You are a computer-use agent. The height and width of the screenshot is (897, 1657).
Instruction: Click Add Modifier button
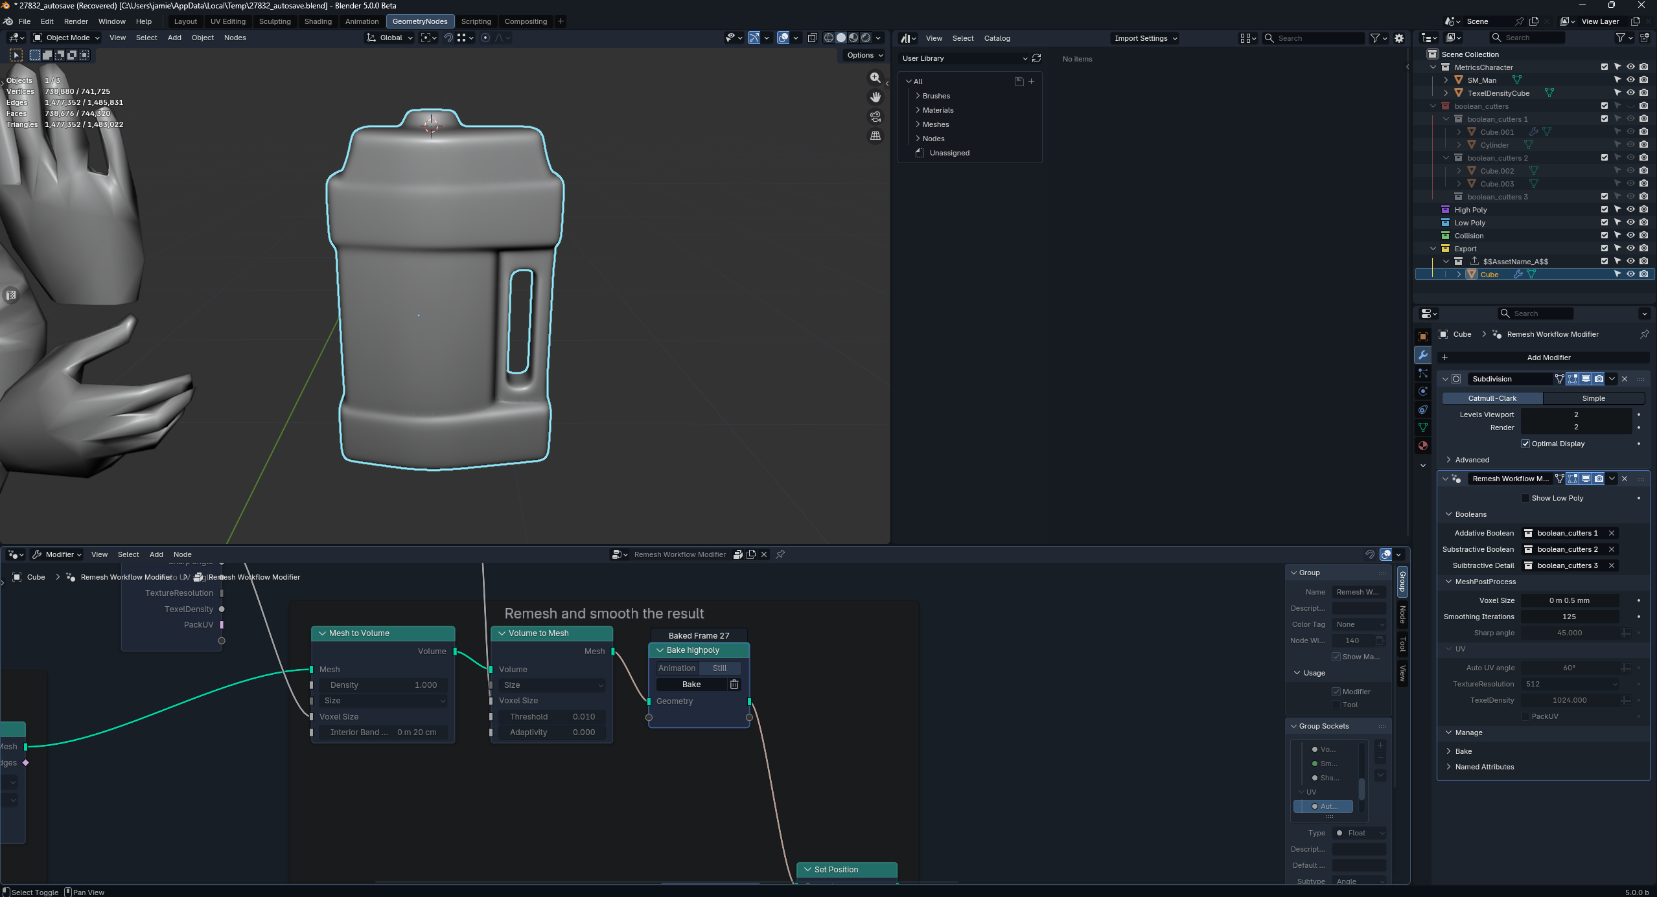coord(1543,358)
